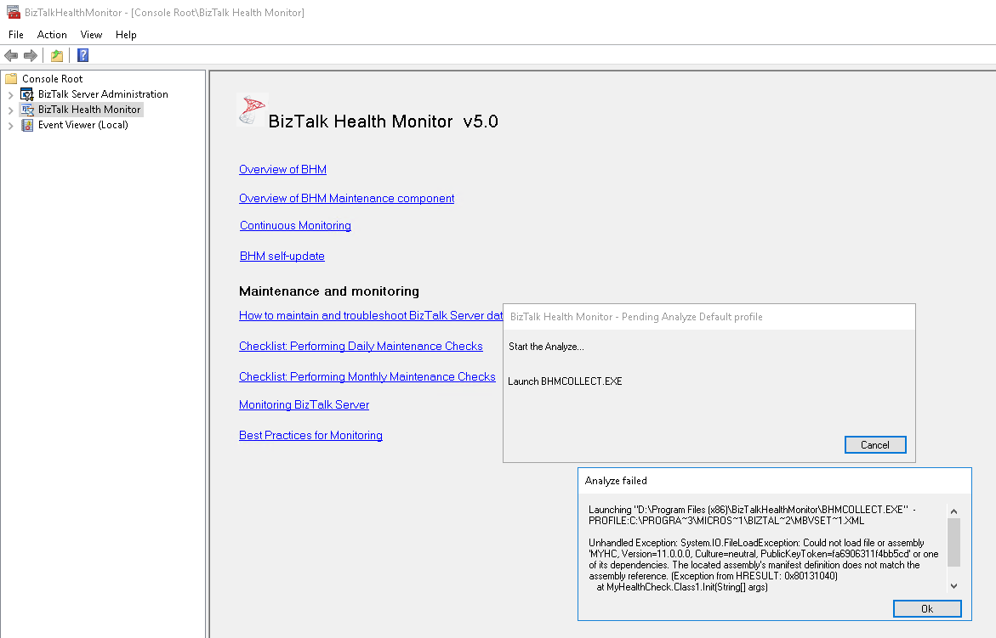The width and height of the screenshot is (996, 638).
Task: Expand the BizTalk Server Administration node
Action: point(10,94)
